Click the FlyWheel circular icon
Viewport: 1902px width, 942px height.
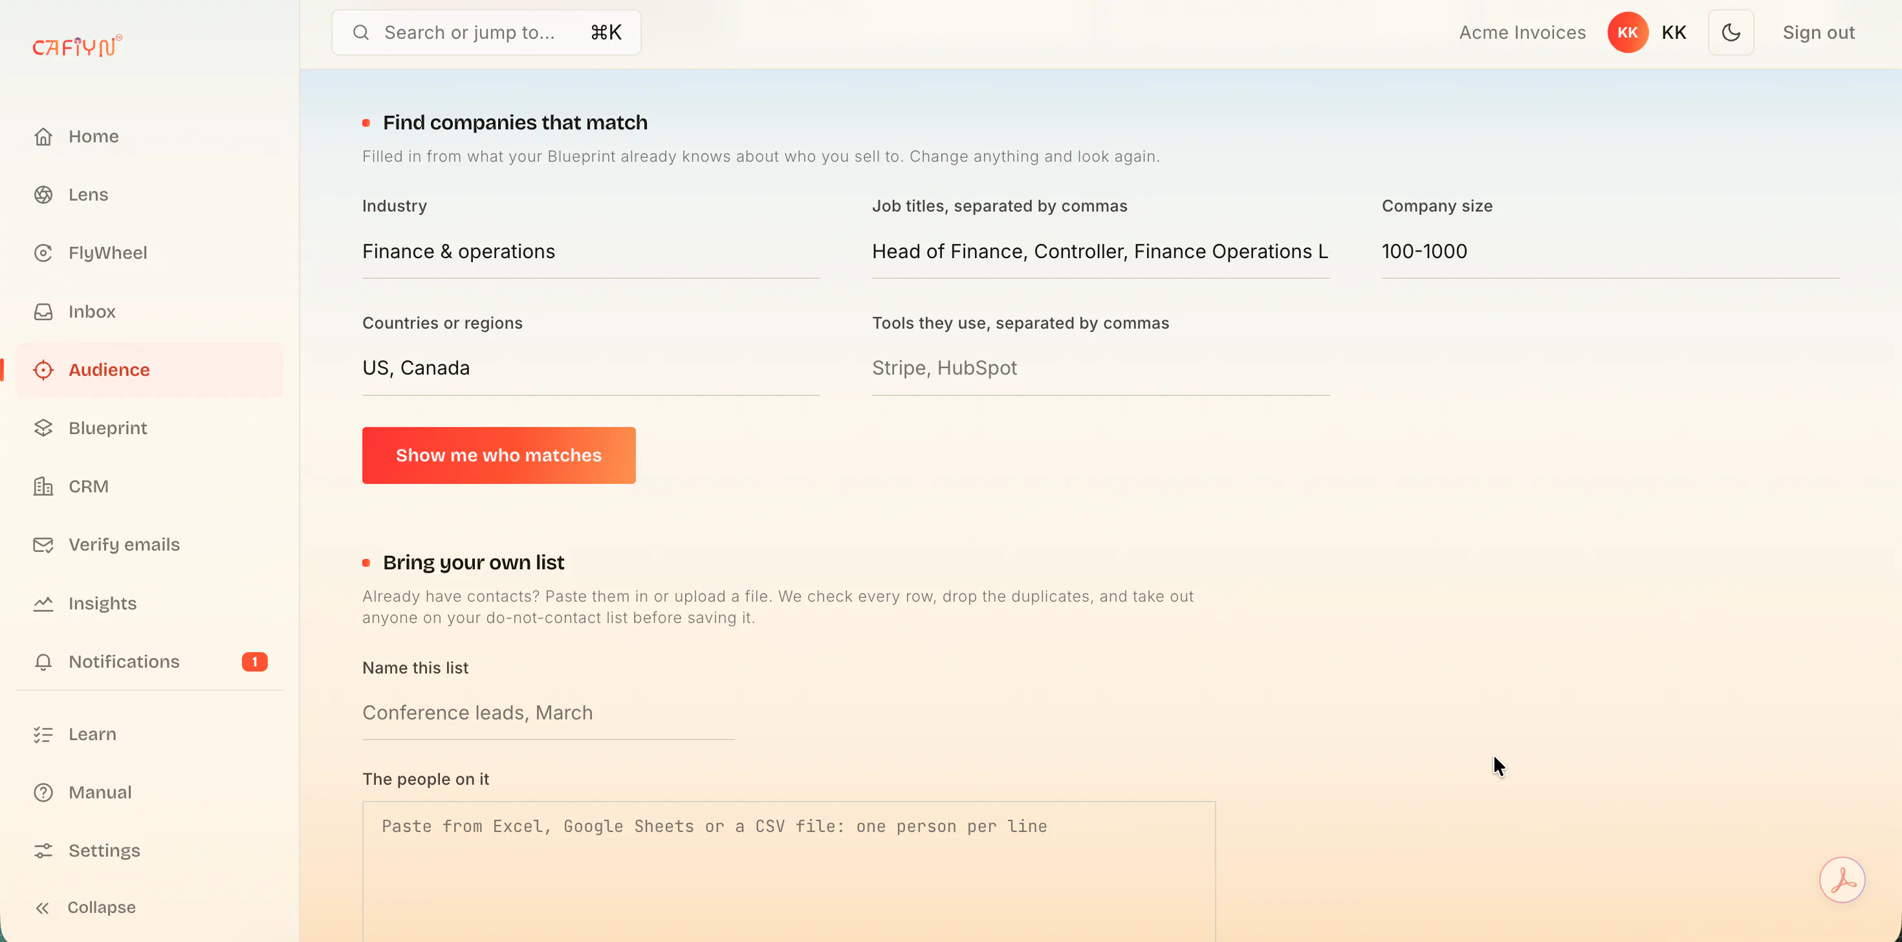point(43,253)
